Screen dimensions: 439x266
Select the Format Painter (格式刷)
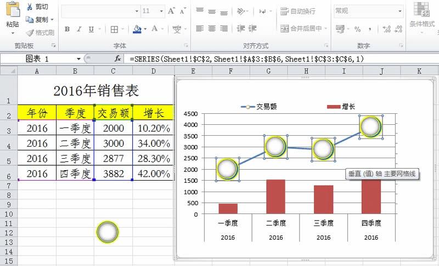coord(40,33)
